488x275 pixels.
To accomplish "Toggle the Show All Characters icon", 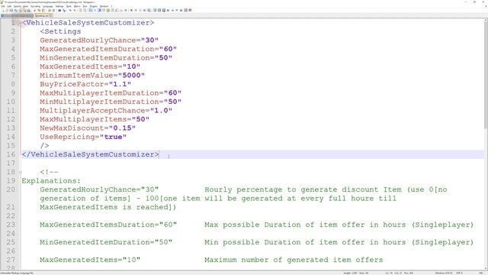I will click(95, 10).
